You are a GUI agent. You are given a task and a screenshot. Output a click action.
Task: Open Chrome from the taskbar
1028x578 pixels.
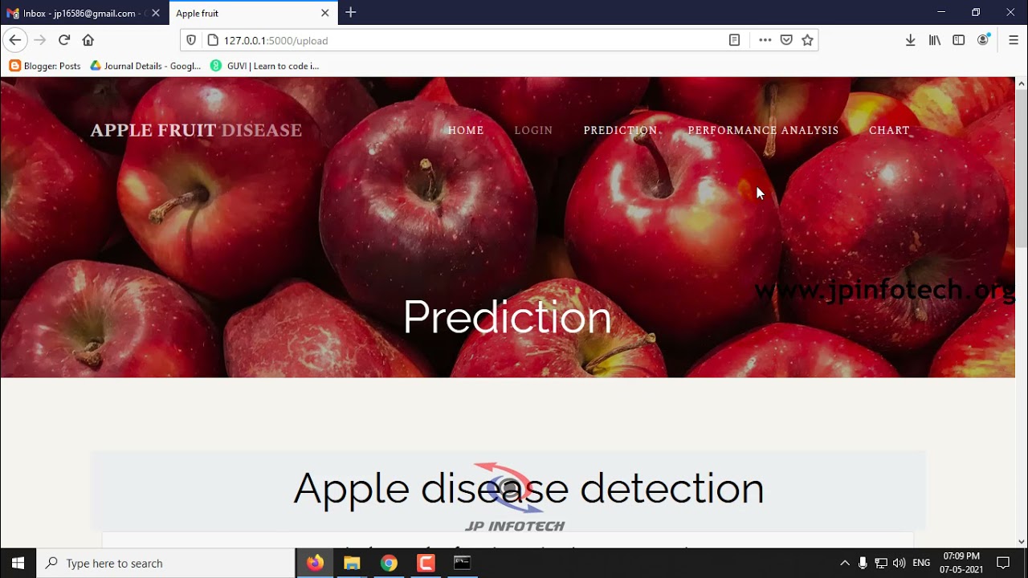pyautogui.click(x=389, y=563)
